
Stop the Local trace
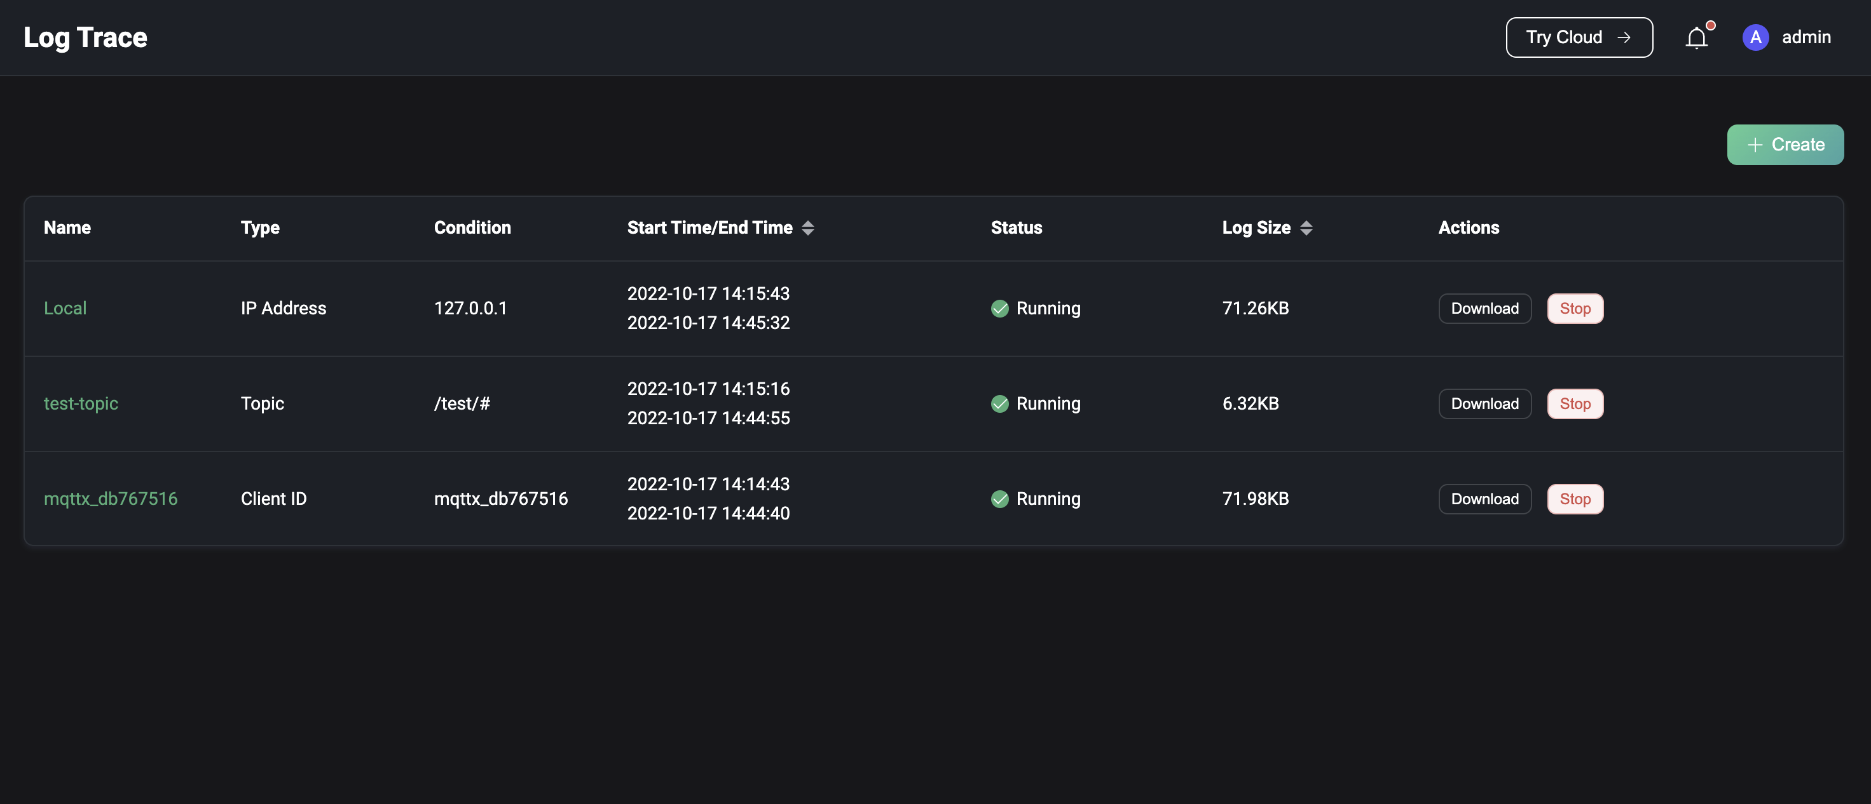point(1575,309)
